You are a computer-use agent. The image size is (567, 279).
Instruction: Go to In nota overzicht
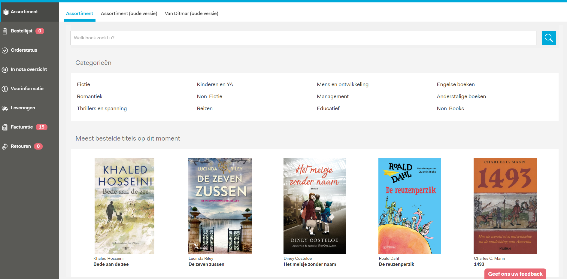[29, 69]
